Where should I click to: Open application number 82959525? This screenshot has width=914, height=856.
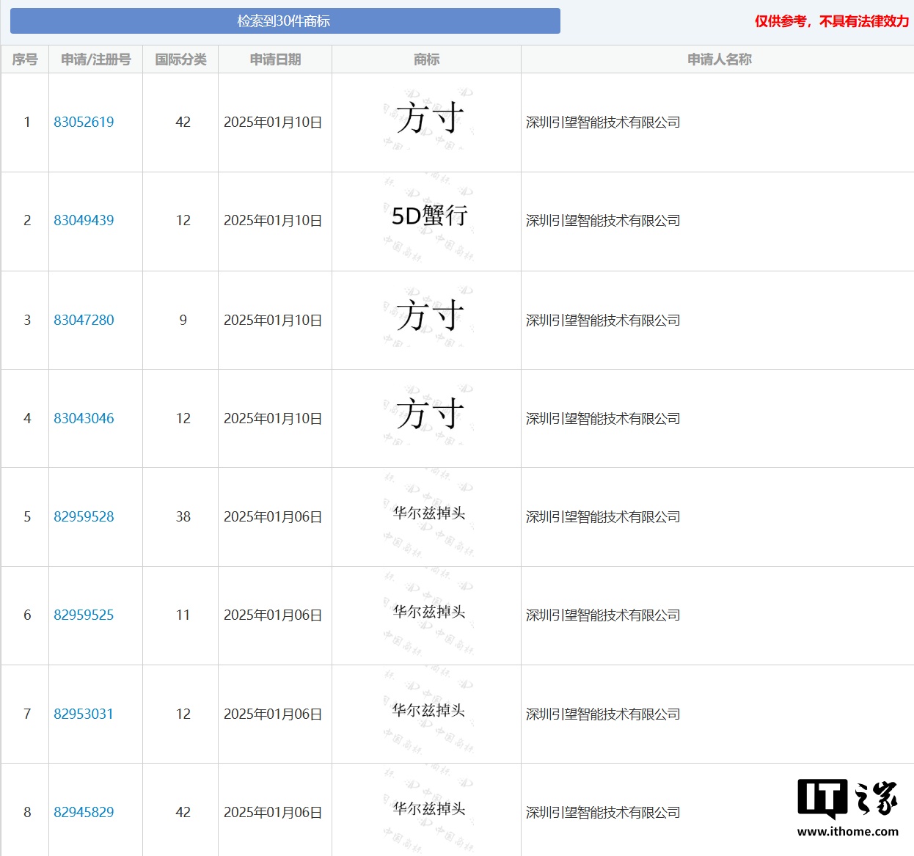[x=84, y=615]
